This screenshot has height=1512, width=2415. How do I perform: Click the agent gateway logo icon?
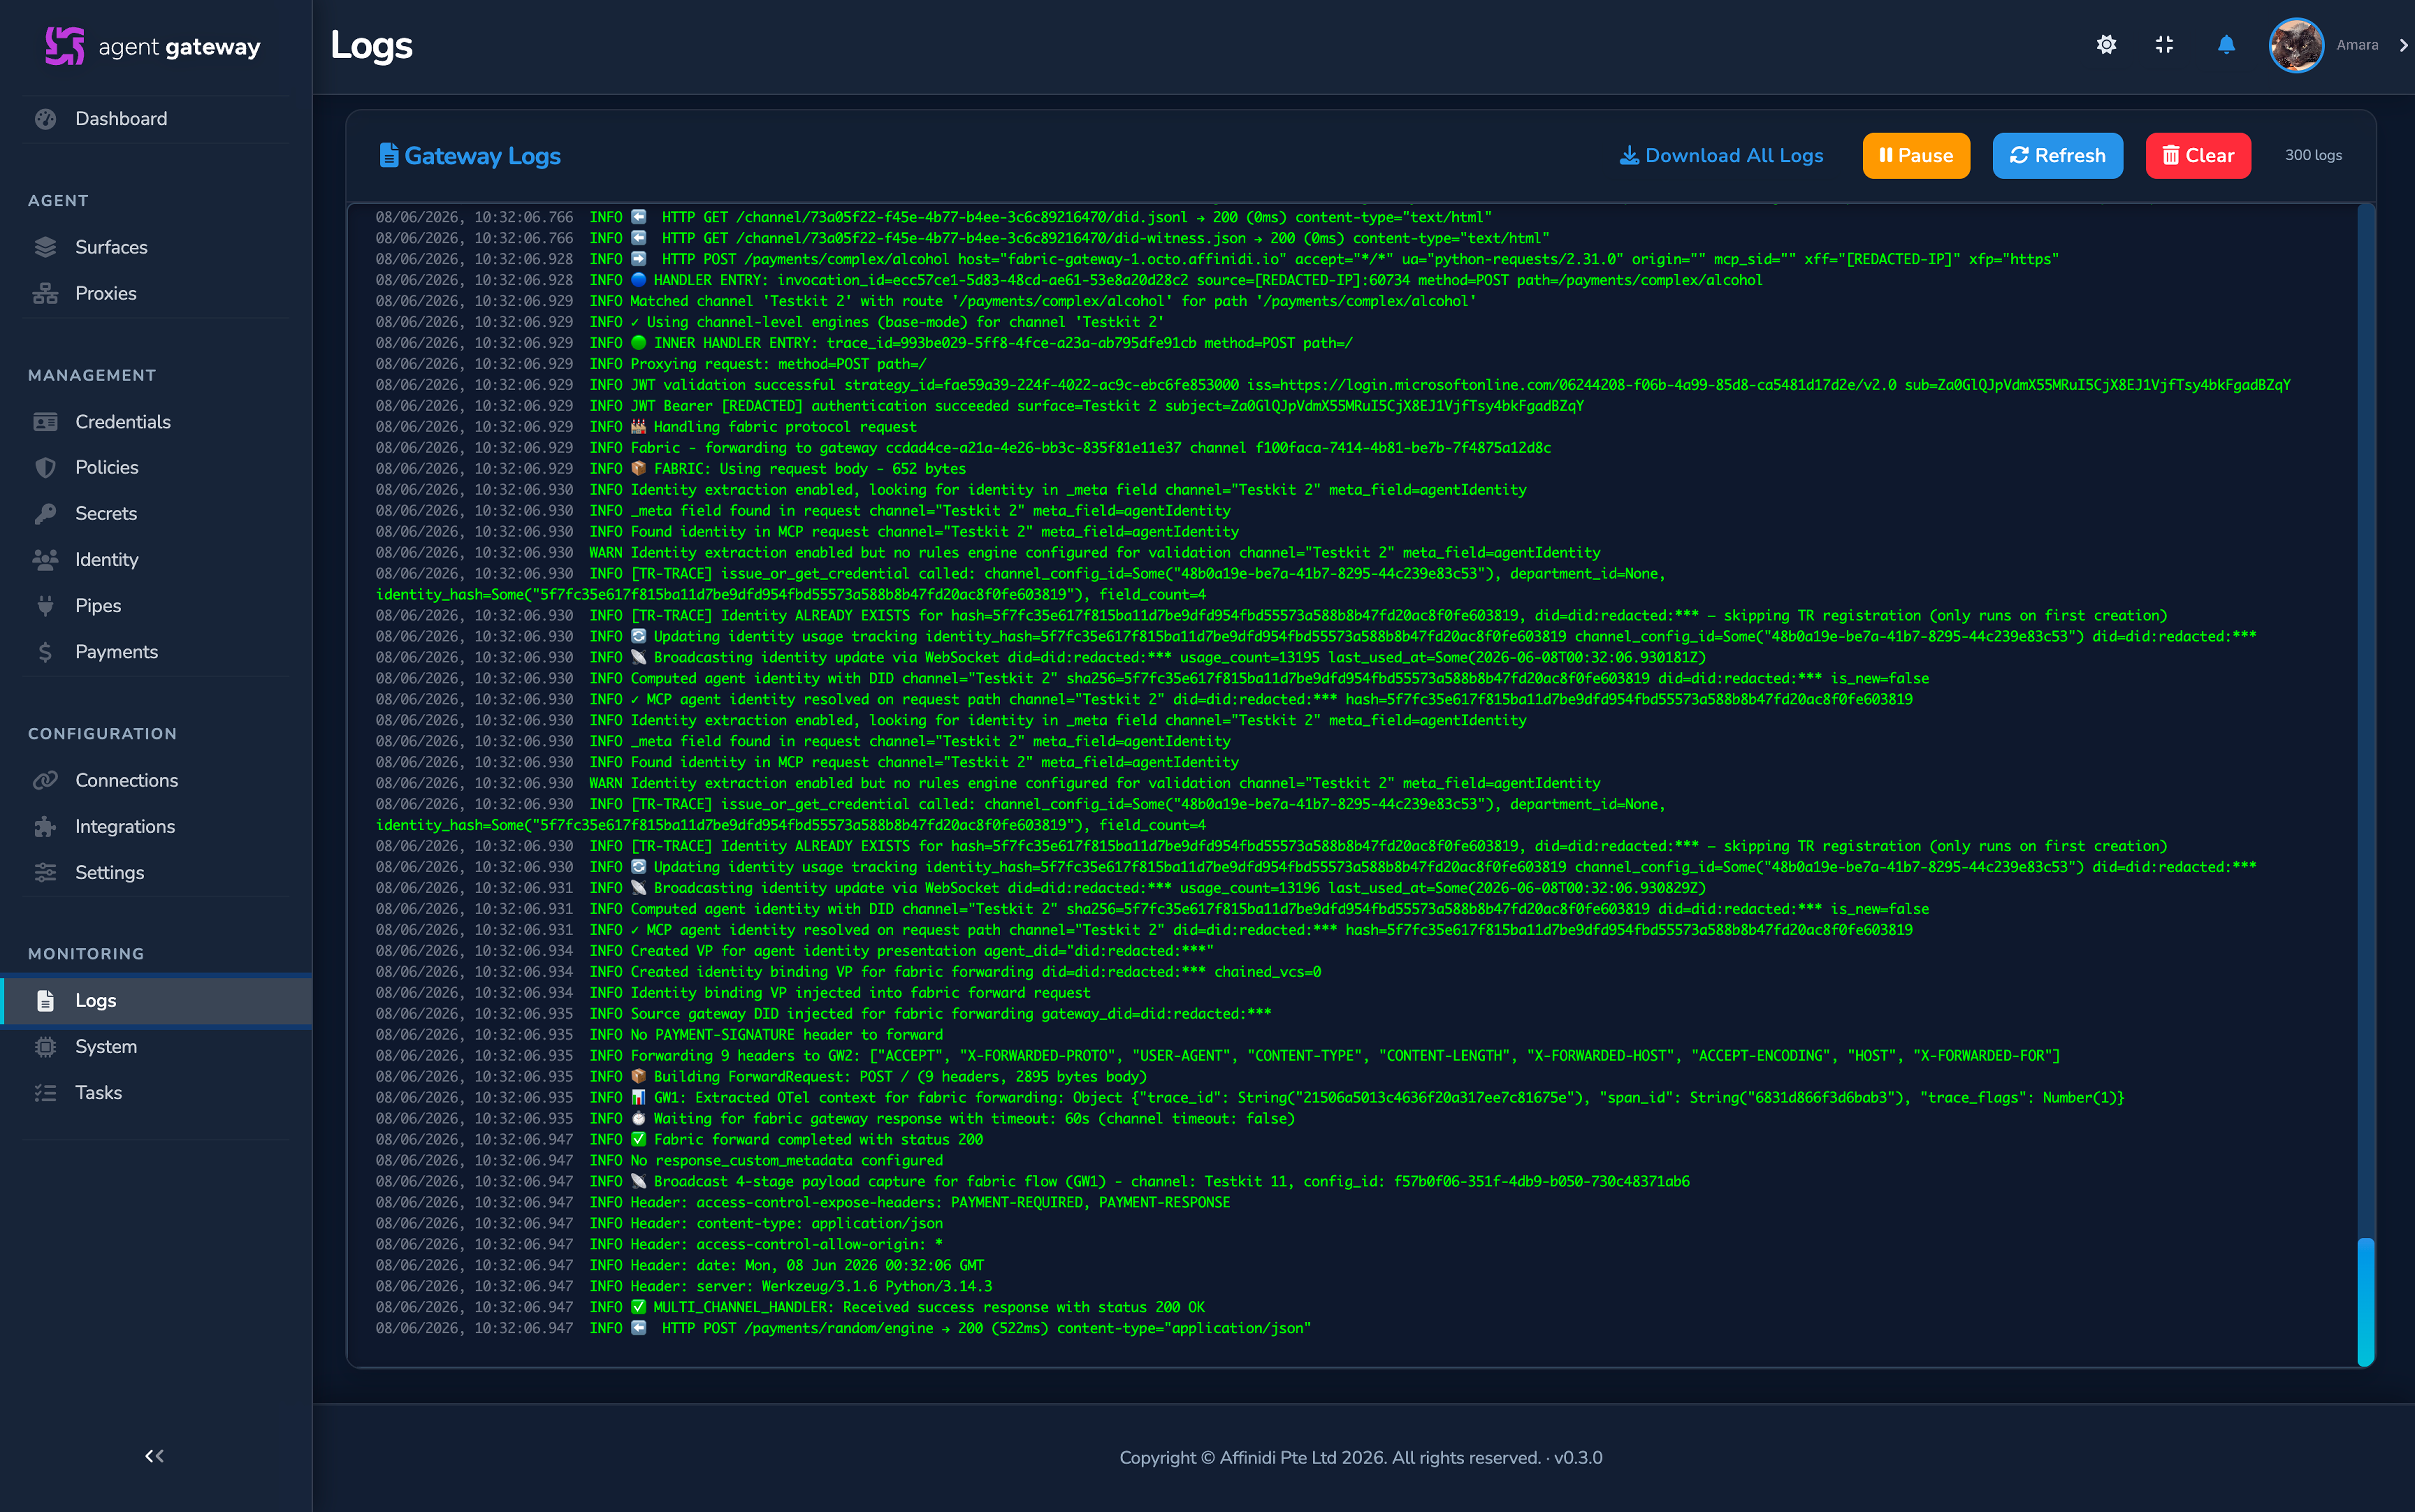point(65,46)
